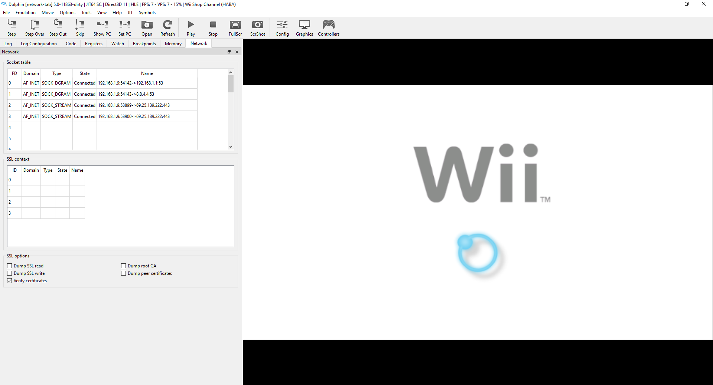Minimize the Dolphin window
Image resolution: width=713 pixels, height=385 pixels.
pyautogui.click(x=670, y=4)
